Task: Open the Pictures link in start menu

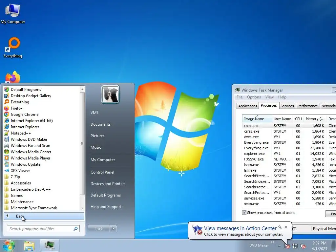Action: pyautogui.click(x=97, y=136)
